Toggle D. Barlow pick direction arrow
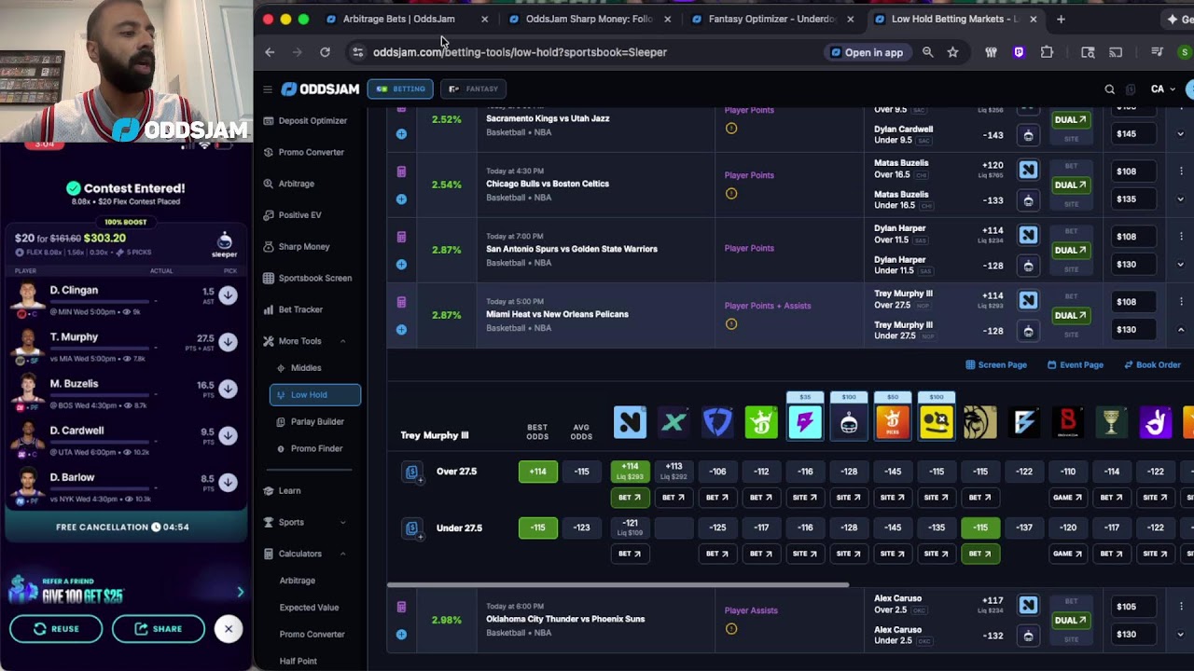The height and width of the screenshot is (671, 1194). (228, 482)
